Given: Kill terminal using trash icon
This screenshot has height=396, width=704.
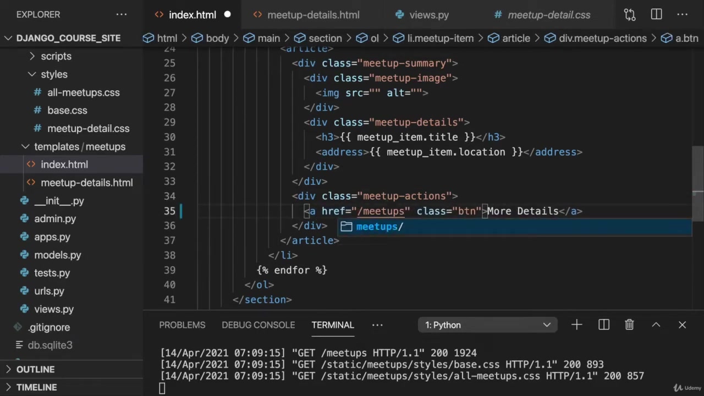Looking at the screenshot, I should [x=629, y=325].
